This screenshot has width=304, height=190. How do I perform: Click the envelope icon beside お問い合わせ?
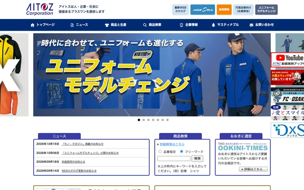click(x=251, y=25)
